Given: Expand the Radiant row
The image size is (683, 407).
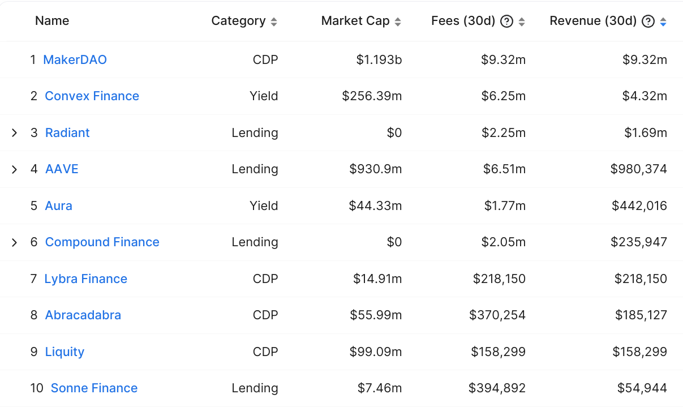Looking at the screenshot, I should [x=15, y=132].
